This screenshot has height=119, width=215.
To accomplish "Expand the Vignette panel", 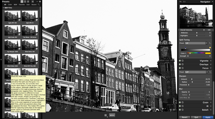I will click(210, 61).
